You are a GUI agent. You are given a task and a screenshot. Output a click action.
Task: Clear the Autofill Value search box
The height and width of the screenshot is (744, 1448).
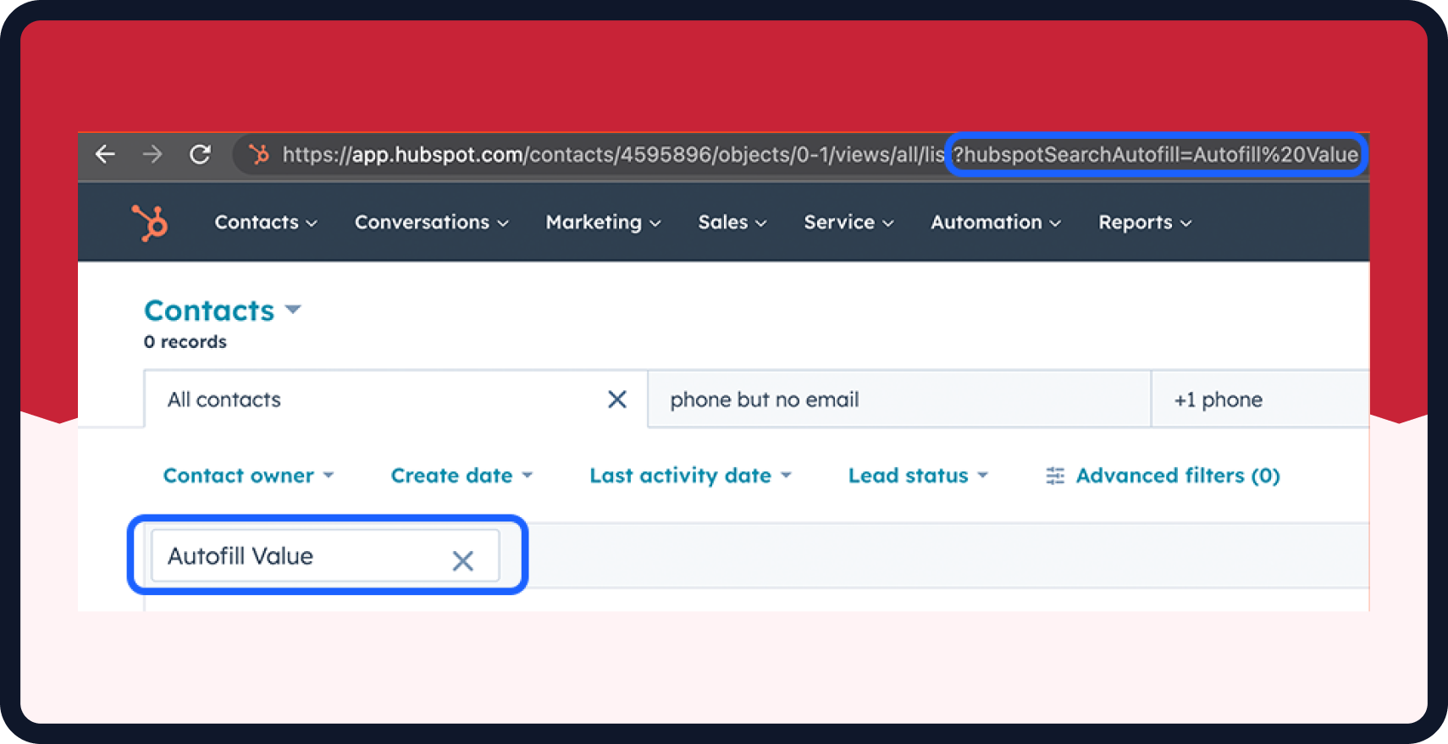[x=462, y=559]
